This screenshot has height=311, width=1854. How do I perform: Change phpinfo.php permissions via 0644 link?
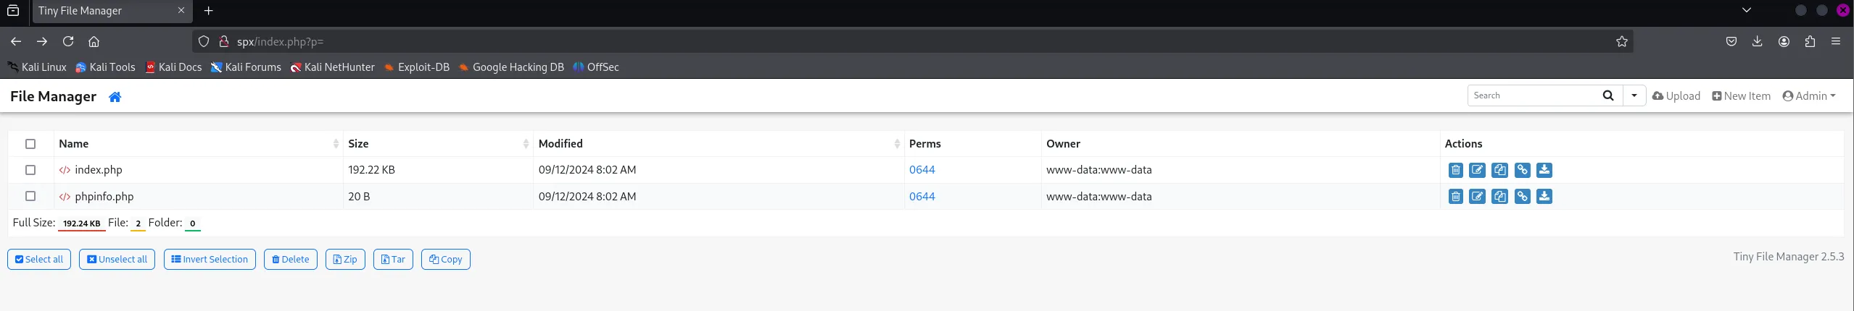point(922,197)
